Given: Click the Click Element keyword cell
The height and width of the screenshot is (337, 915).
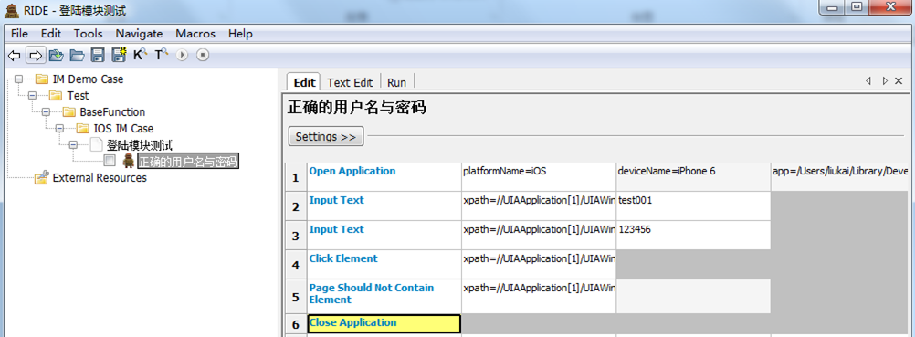Looking at the screenshot, I should tap(384, 265).
